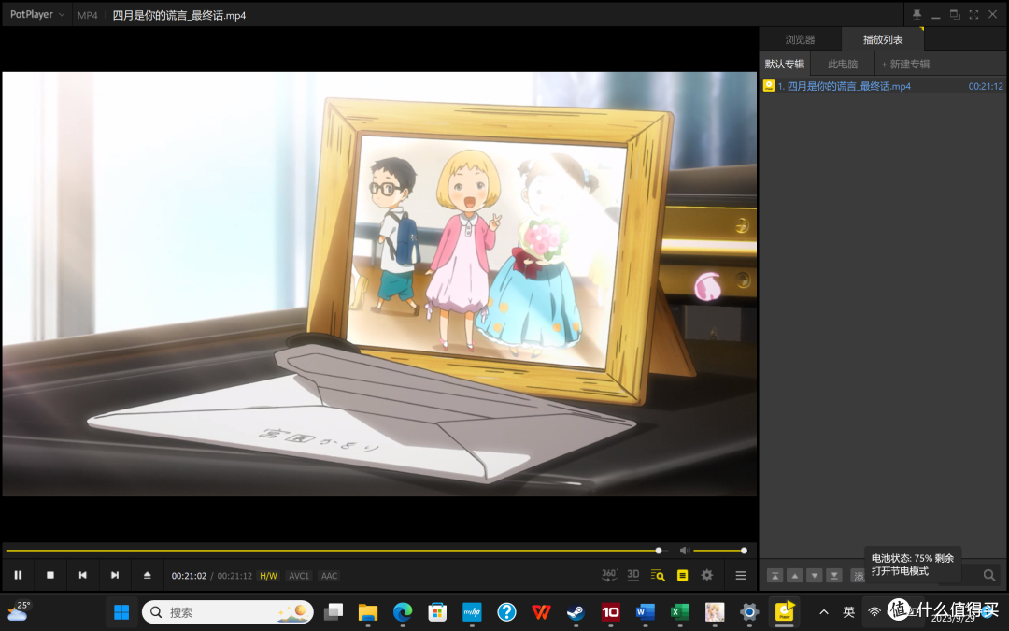Expand the system tray hidden icons chevron
This screenshot has width=1009, height=631.
[824, 611]
